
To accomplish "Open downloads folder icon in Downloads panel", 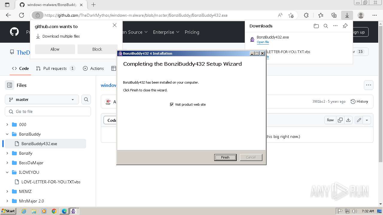I will (316, 26).
